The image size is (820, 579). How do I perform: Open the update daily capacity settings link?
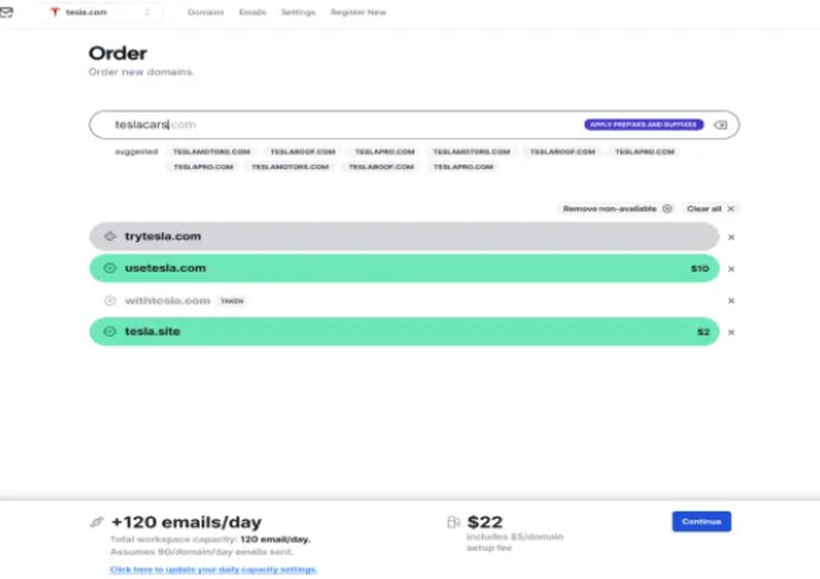coord(213,569)
